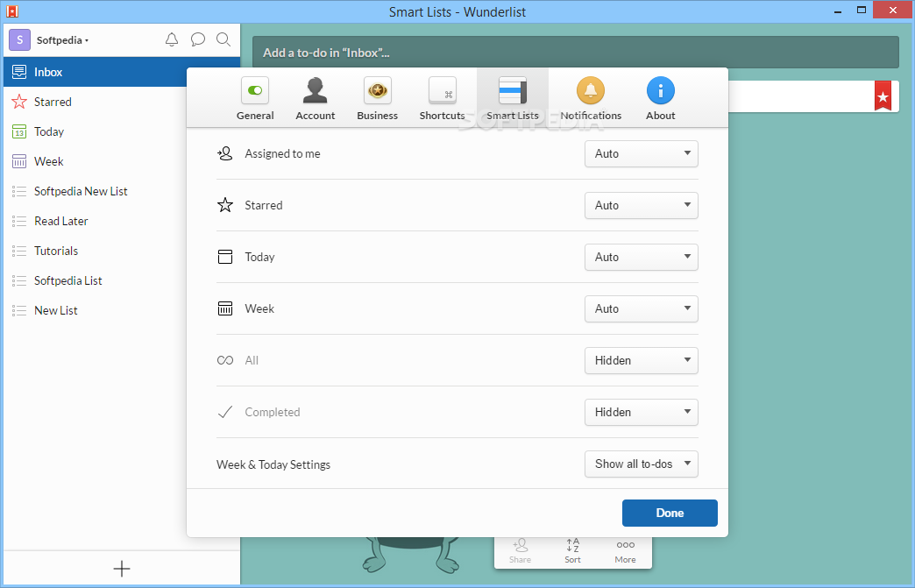
Task: Click the red star icon beside Starred list
Action: click(x=19, y=102)
